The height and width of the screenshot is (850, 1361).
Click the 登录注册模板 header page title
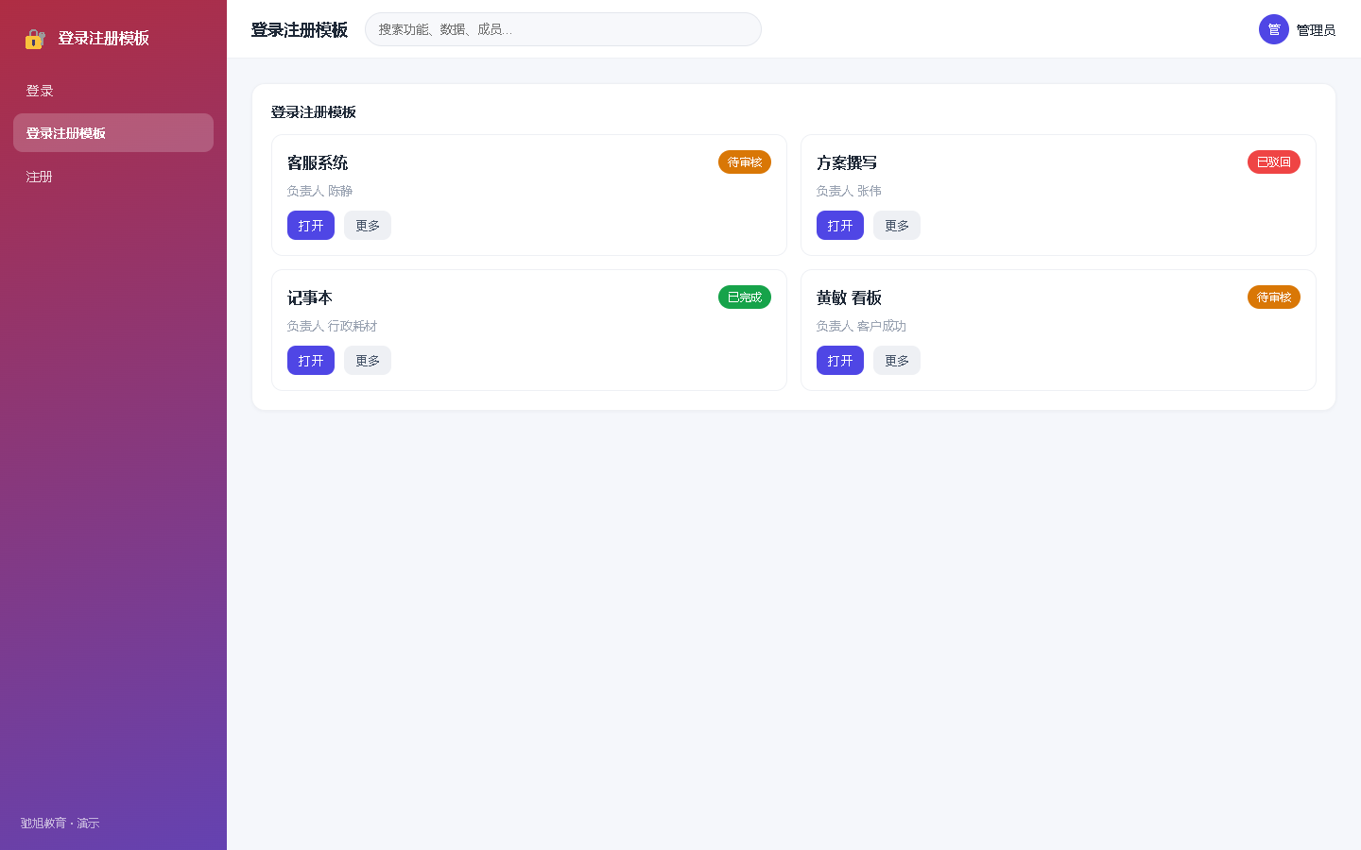click(300, 30)
